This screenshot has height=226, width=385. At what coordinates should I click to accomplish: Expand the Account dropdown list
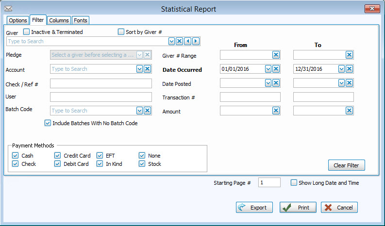tap(140, 69)
